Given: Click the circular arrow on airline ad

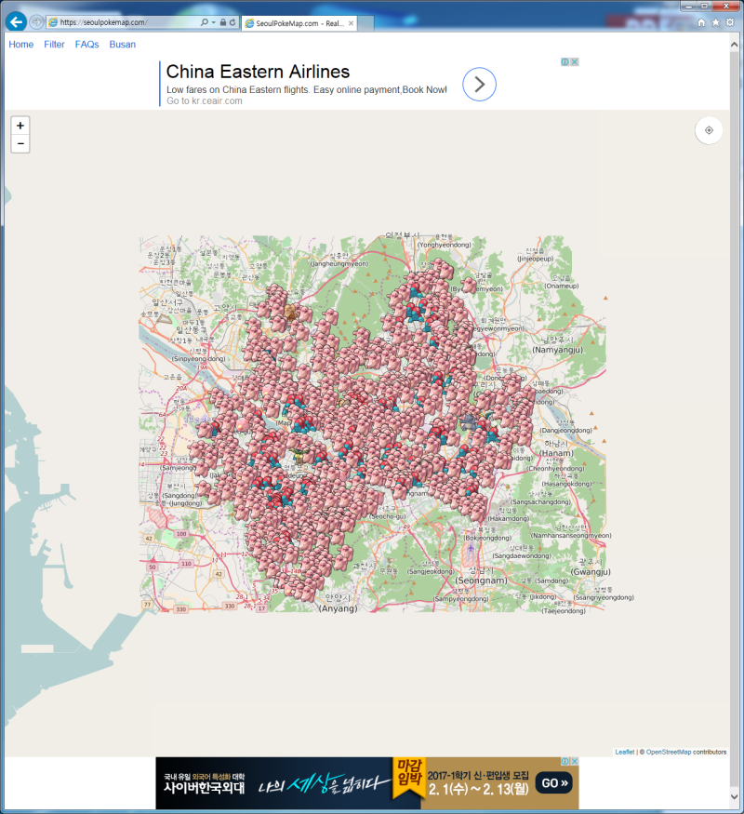Looking at the screenshot, I should tap(479, 84).
